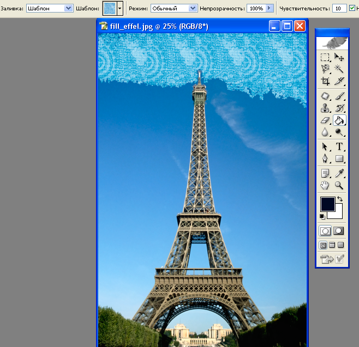Click the fill_effel.jpg title bar text
Image resolution: width=359 pixels, height=347 pixels.
(159, 27)
